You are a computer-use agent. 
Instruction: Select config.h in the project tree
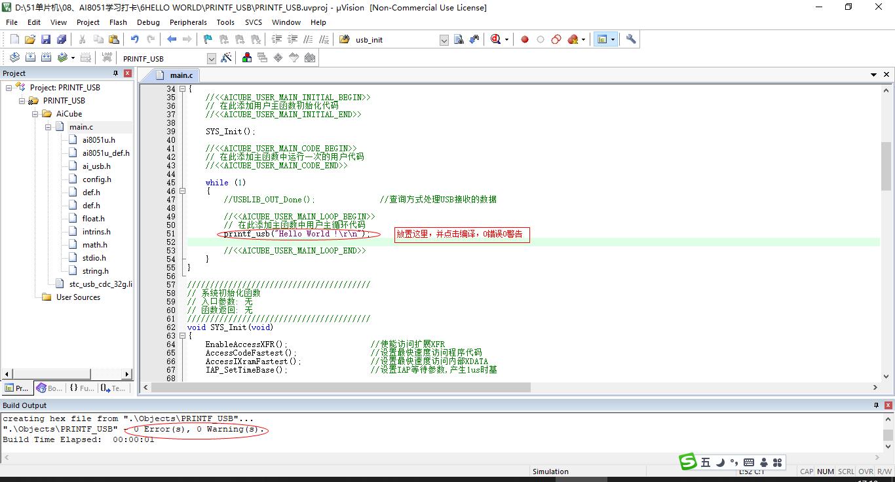coord(96,179)
